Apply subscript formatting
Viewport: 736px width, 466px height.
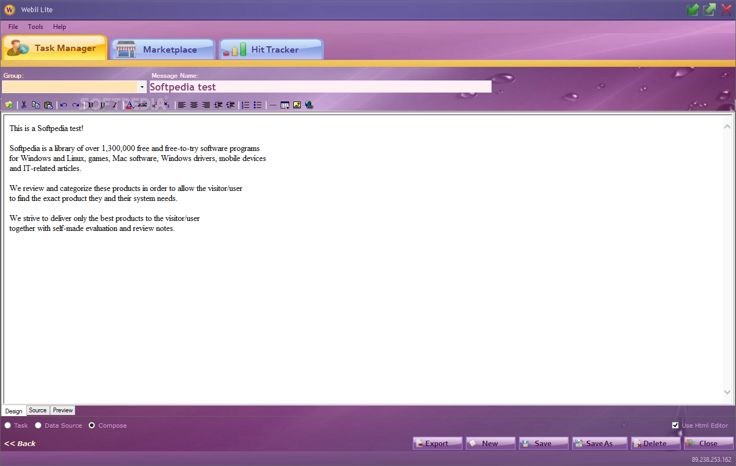(167, 105)
